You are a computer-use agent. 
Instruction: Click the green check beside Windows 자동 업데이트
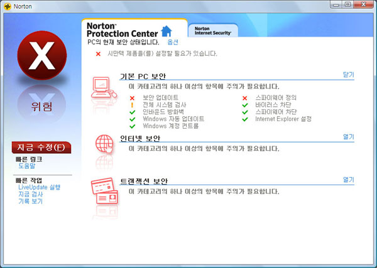point(132,119)
